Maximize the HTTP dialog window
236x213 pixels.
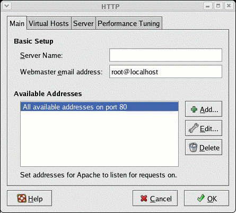(x=218, y=6)
